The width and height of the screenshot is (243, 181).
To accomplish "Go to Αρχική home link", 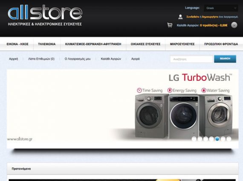I will [x=14, y=59].
